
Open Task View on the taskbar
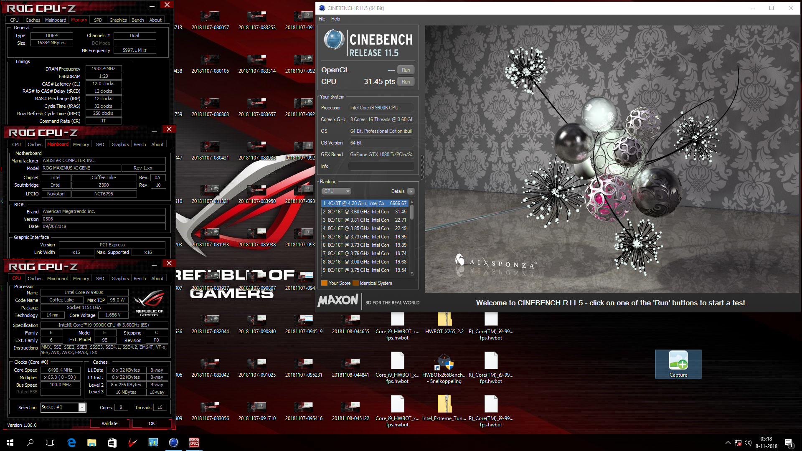tap(50, 443)
